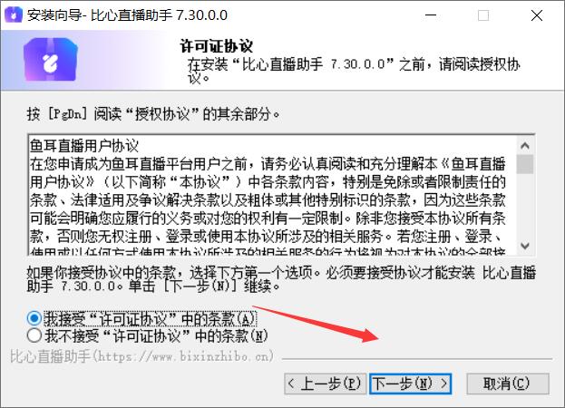Screen dimensions: 565x408
Task: Click the bixinzhibo.cn branding text
Action: point(141,356)
